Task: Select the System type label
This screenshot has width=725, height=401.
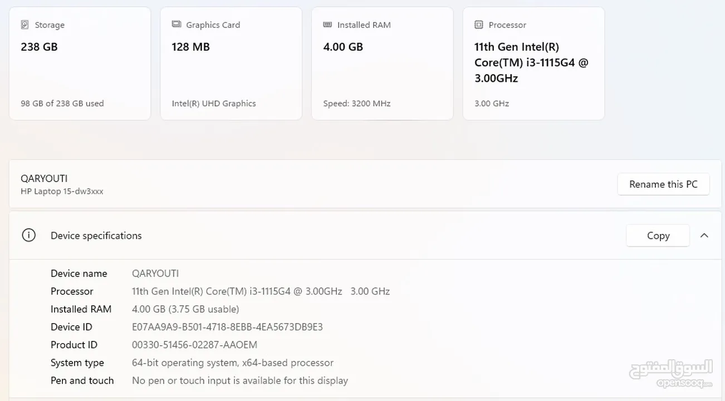Action: (x=77, y=363)
